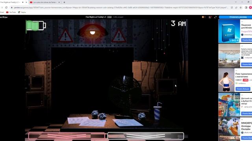Click the Five Nights at Freddy's 2 title
Screen dimensions: 252x141
(96, 17)
